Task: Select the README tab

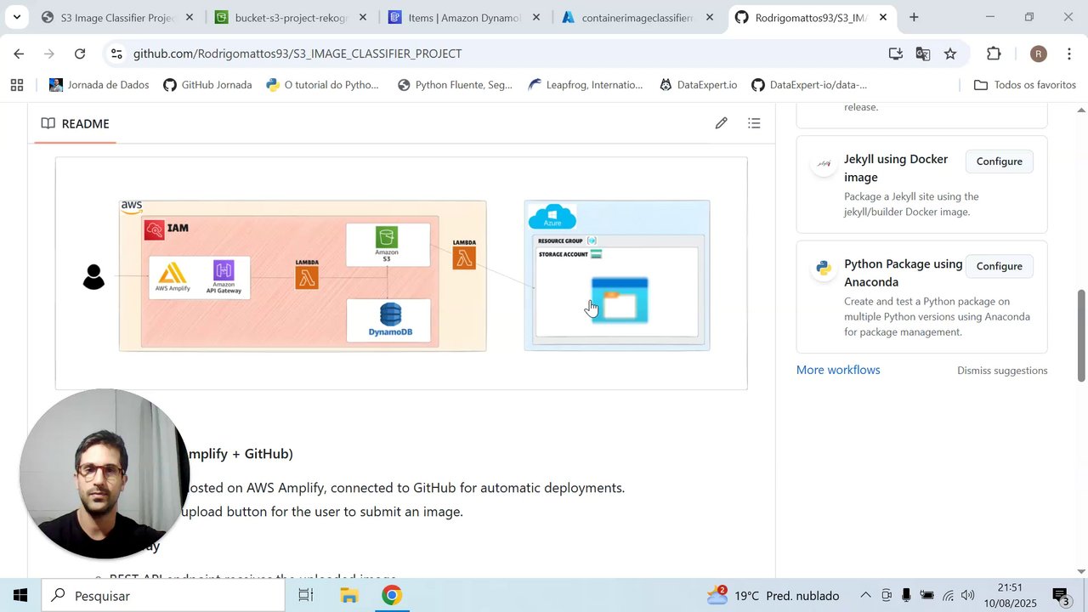Action: 76,123
